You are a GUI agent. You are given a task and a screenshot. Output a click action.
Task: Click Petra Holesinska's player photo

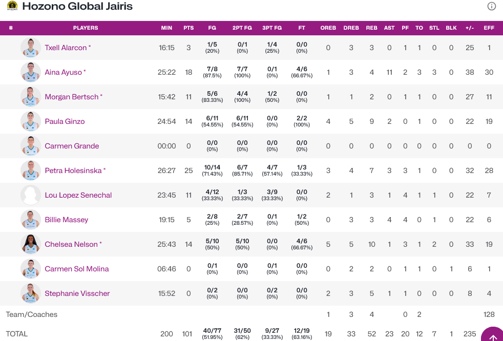[x=31, y=170]
